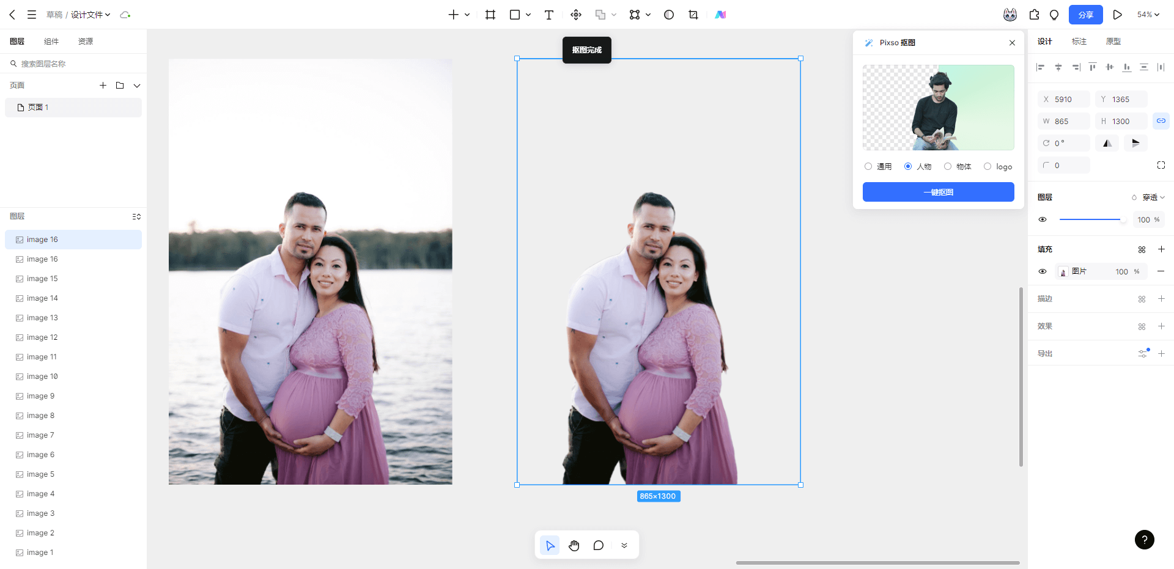Switch to the 组件 tab
1174x569 pixels.
click(x=51, y=42)
